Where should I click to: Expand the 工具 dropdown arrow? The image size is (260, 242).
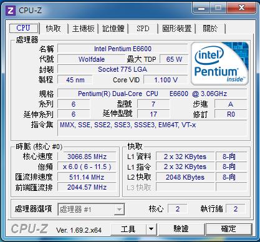152,230
